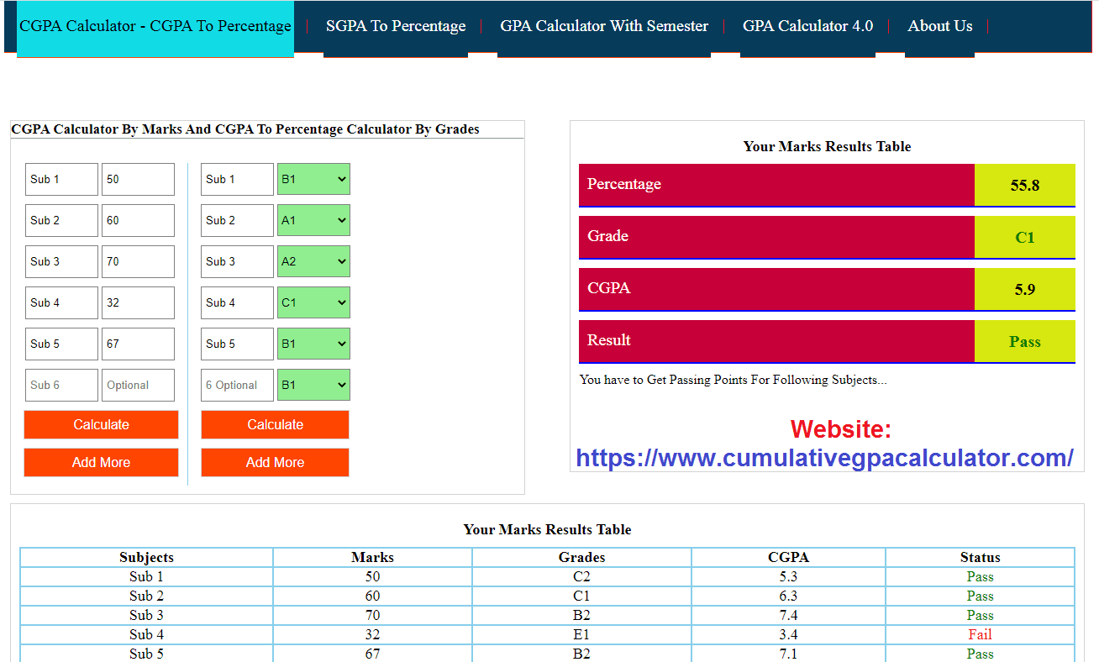Viewport: 1099px width, 662px height.
Task: Open the SGPA To Percentage tab
Action: pos(396,26)
